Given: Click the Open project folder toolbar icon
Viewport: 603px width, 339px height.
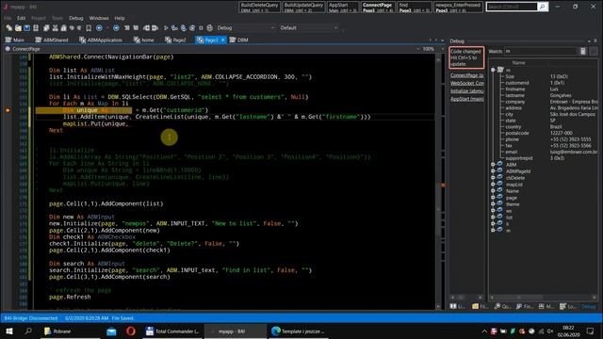Looking at the screenshot, I should pyautogui.click(x=18, y=28).
